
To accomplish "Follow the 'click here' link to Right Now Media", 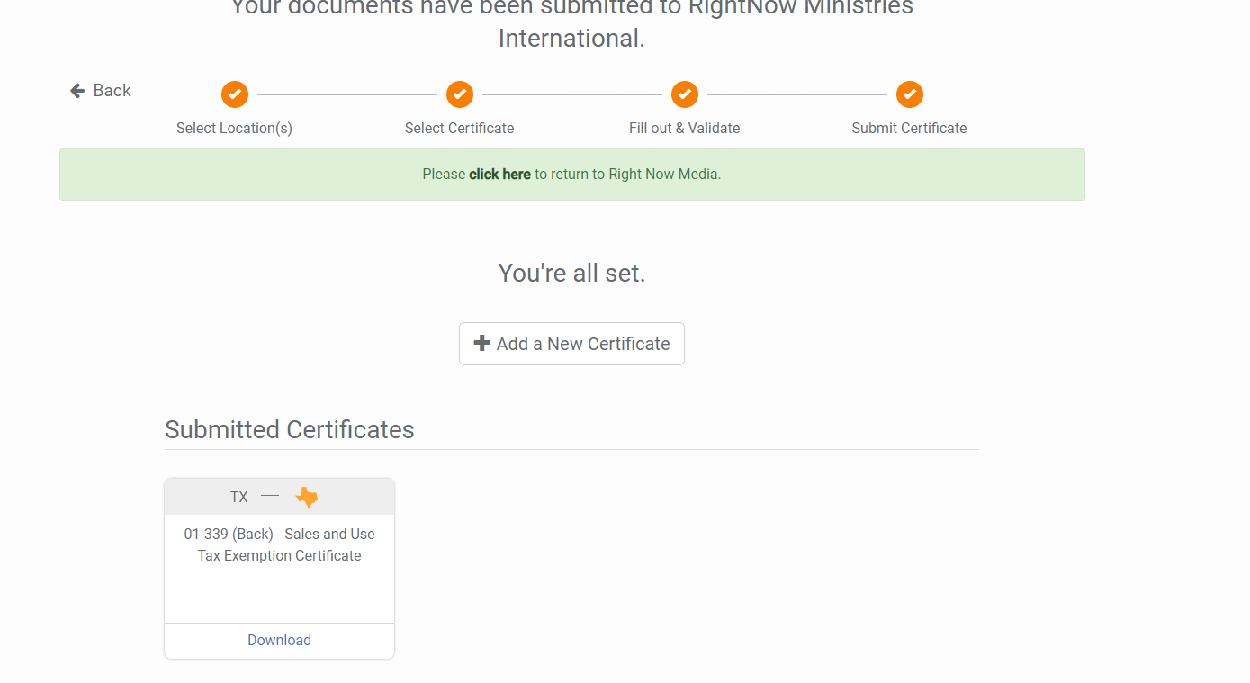I will click(x=499, y=175).
